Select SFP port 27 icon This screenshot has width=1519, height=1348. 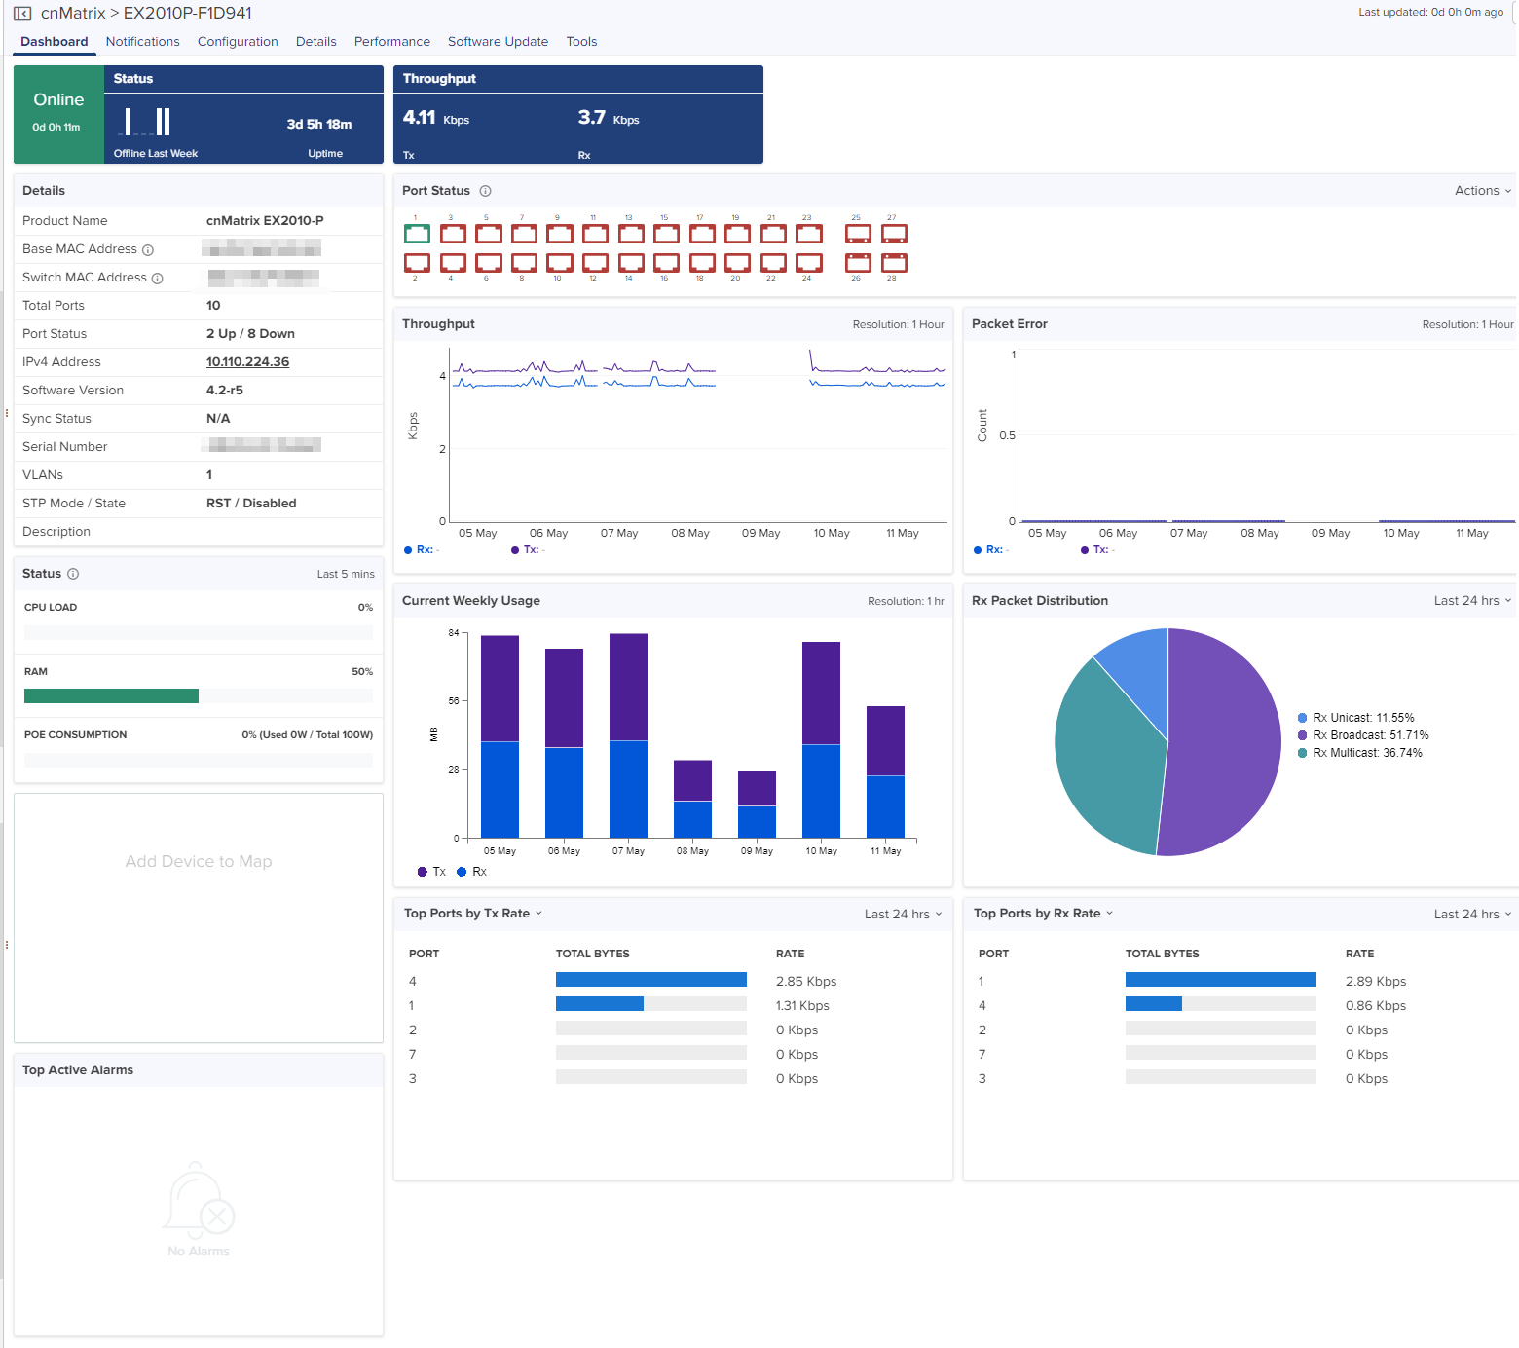[894, 234]
